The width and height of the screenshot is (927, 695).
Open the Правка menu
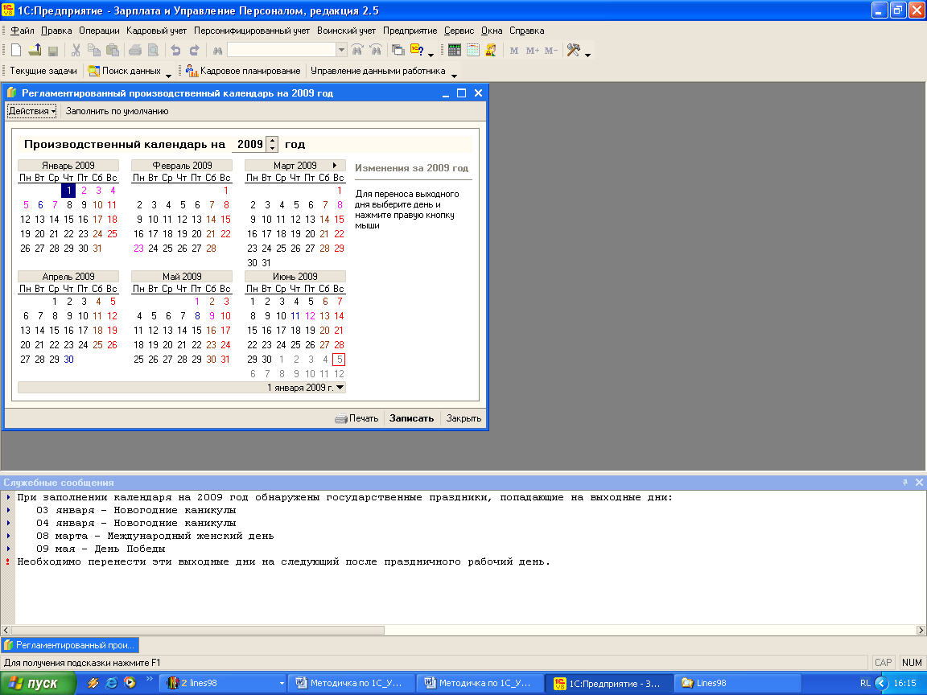click(56, 31)
